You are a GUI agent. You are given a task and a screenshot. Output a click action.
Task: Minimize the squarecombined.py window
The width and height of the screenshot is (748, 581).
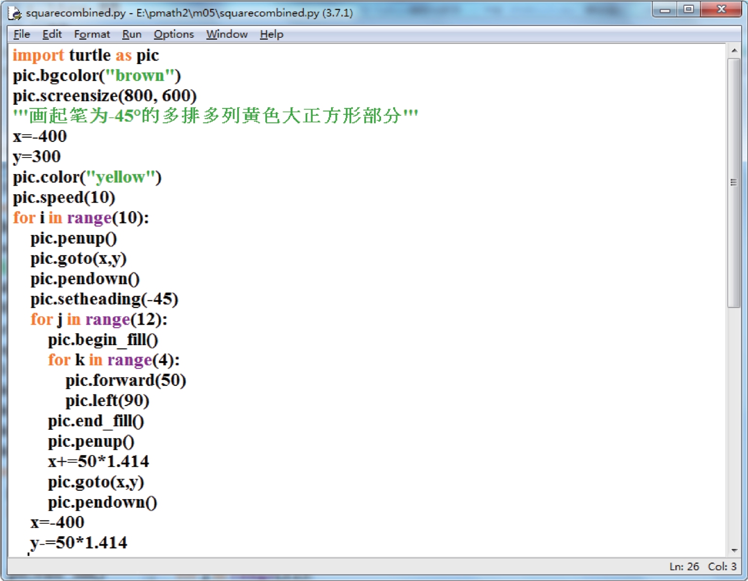pos(665,10)
